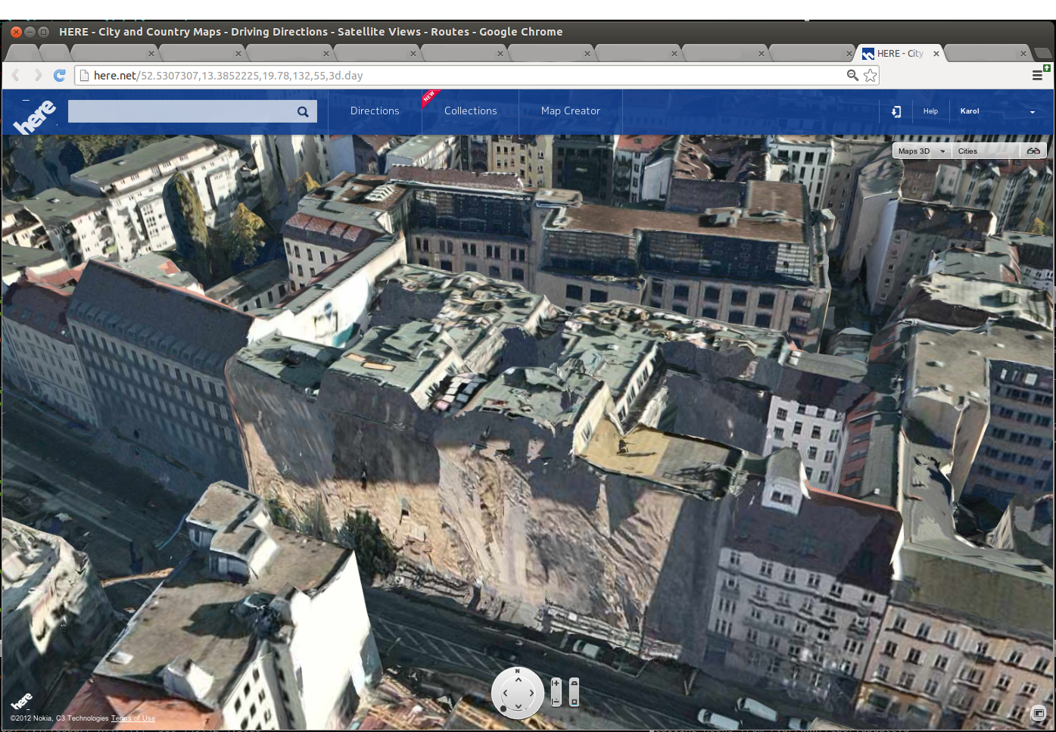Open the Maps 3D view dropdown
Image resolution: width=1056 pixels, height=732 pixels.
coord(921,151)
